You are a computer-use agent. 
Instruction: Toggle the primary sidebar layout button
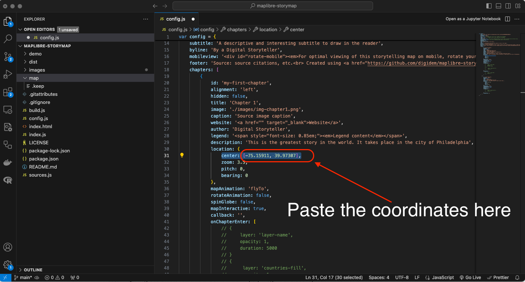489,6
